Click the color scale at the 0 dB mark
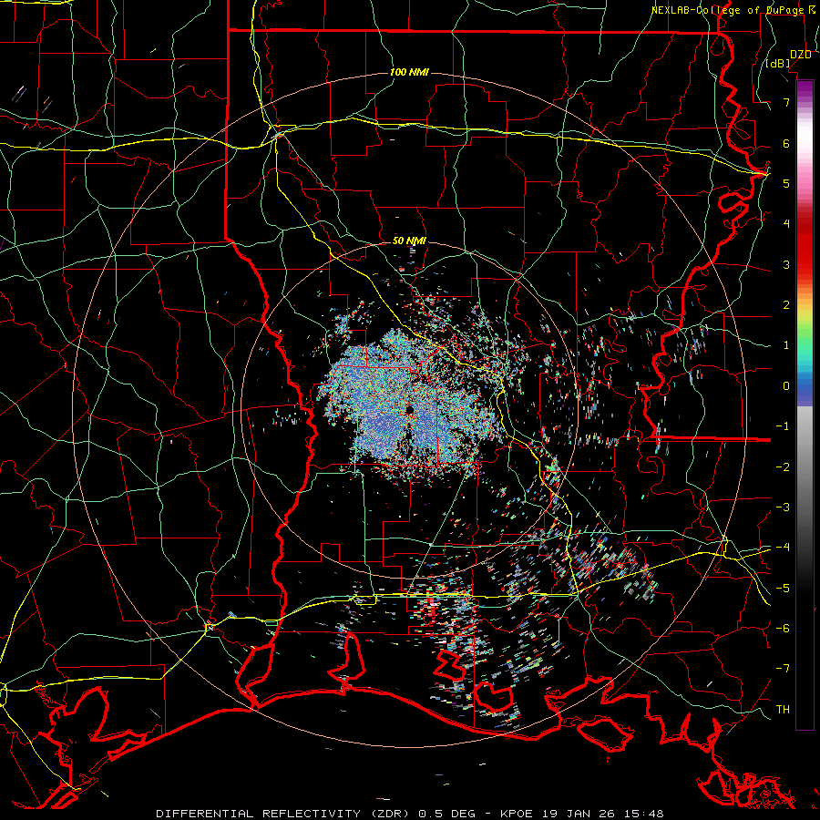 (805, 386)
